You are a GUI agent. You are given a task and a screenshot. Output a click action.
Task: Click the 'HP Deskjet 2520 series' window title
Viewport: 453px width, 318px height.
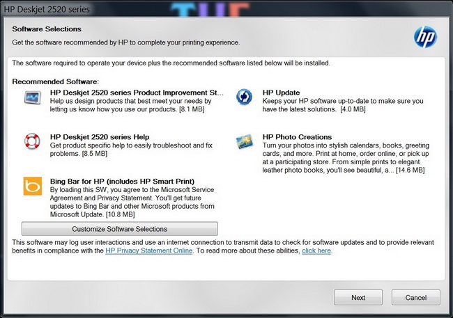[47, 9]
